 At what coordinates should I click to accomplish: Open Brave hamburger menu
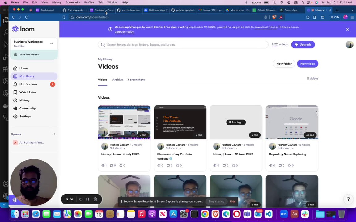tap(352, 17)
